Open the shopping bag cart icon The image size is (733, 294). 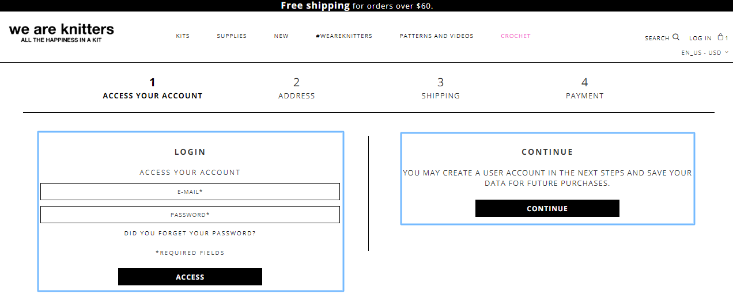[x=720, y=37]
